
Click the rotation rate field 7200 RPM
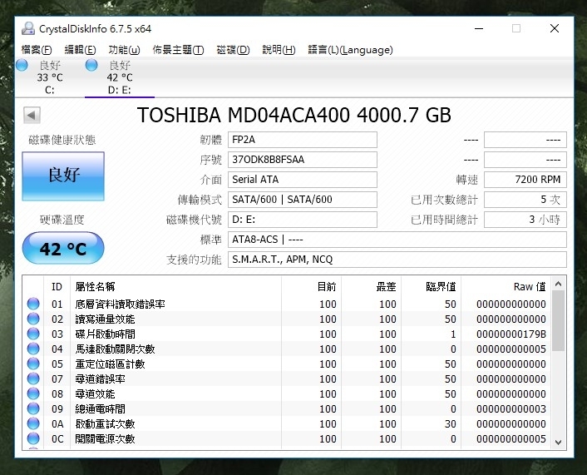point(525,180)
